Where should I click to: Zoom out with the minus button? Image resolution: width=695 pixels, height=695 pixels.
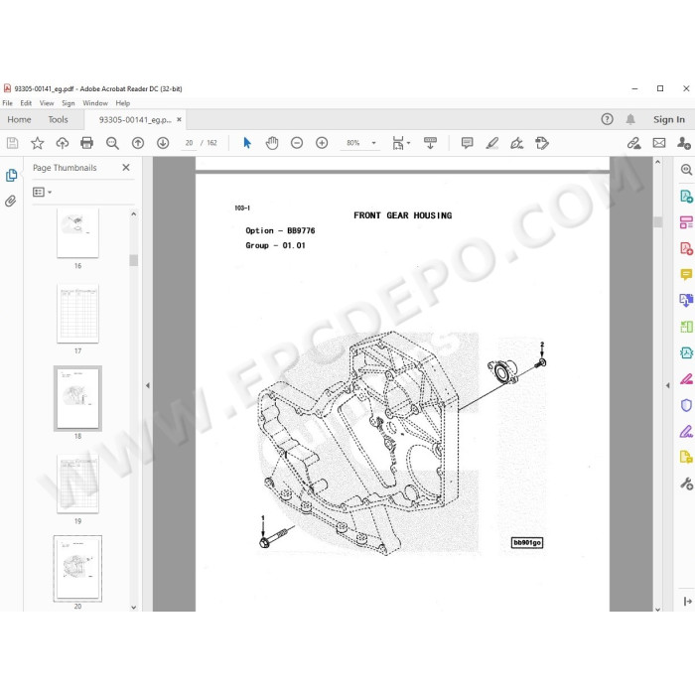[x=297, y=143]
